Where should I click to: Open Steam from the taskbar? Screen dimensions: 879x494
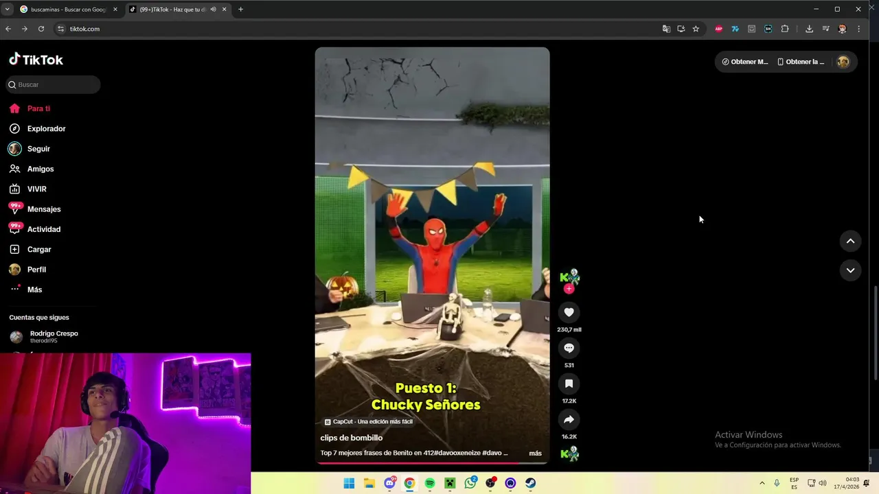coord(531,483)
